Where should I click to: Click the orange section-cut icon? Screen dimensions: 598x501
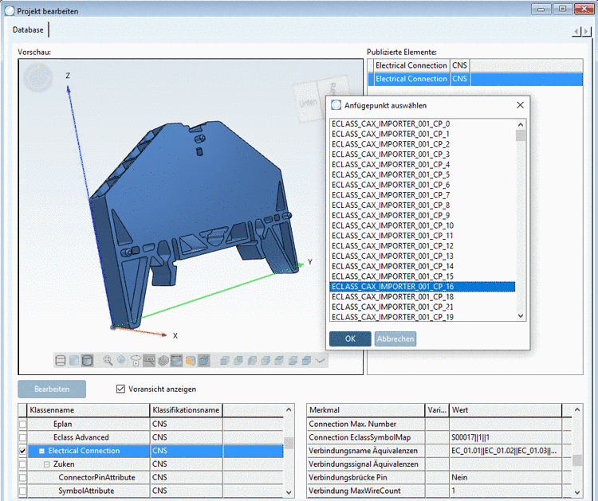pyautogui.click(x=191, y=361)
